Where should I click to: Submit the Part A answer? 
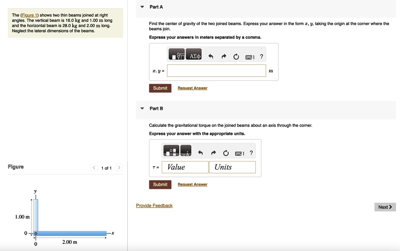click(x=160, y=88)
